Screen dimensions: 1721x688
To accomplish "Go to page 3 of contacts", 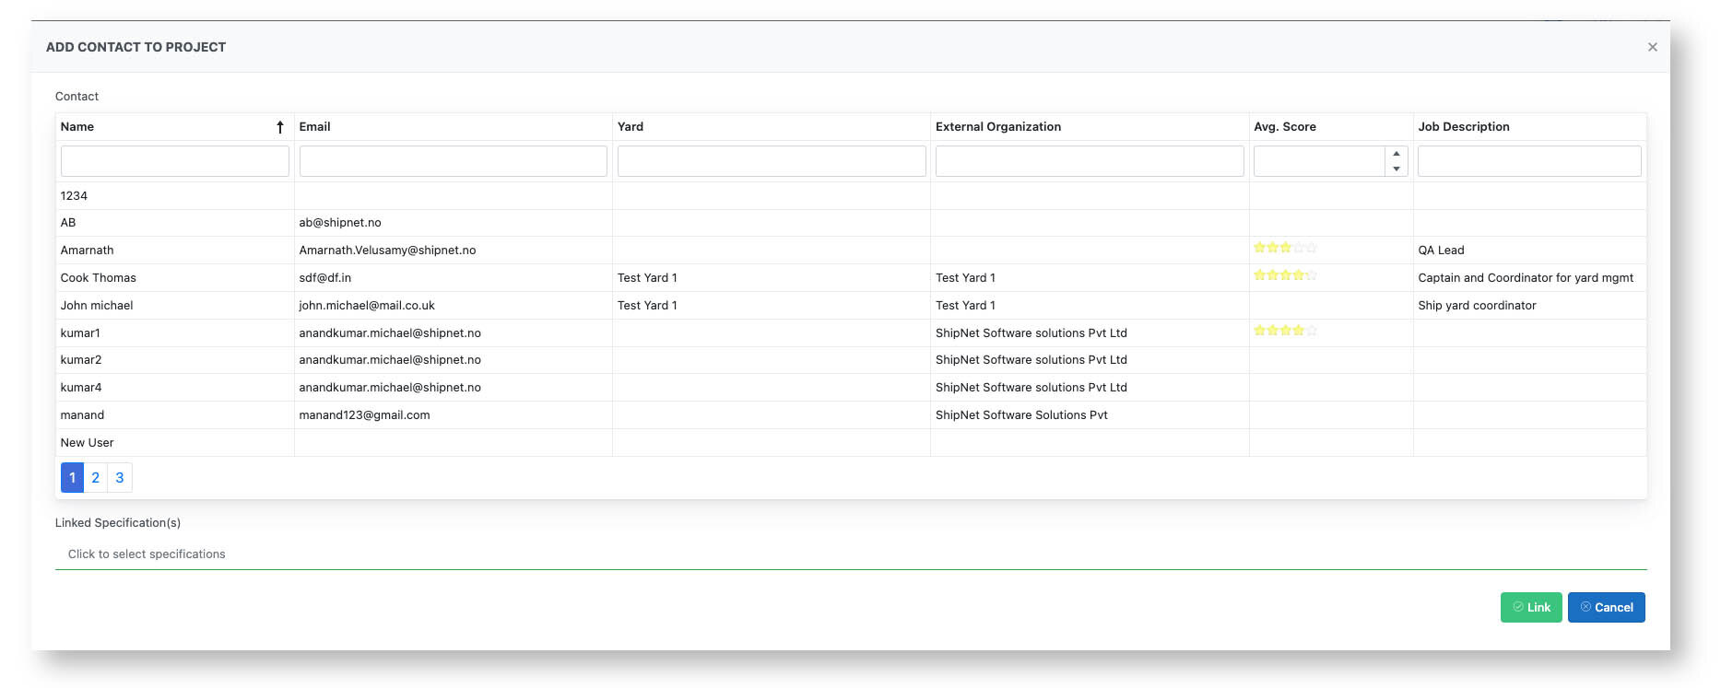I will point(120,477).
